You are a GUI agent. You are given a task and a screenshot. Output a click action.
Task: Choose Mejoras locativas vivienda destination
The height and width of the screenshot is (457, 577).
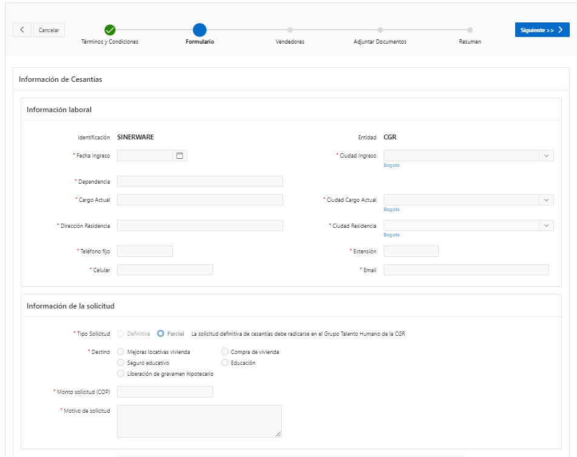click(121, 352)
